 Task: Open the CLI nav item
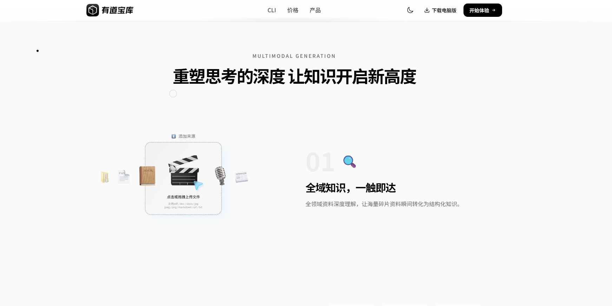coord(272,10)
